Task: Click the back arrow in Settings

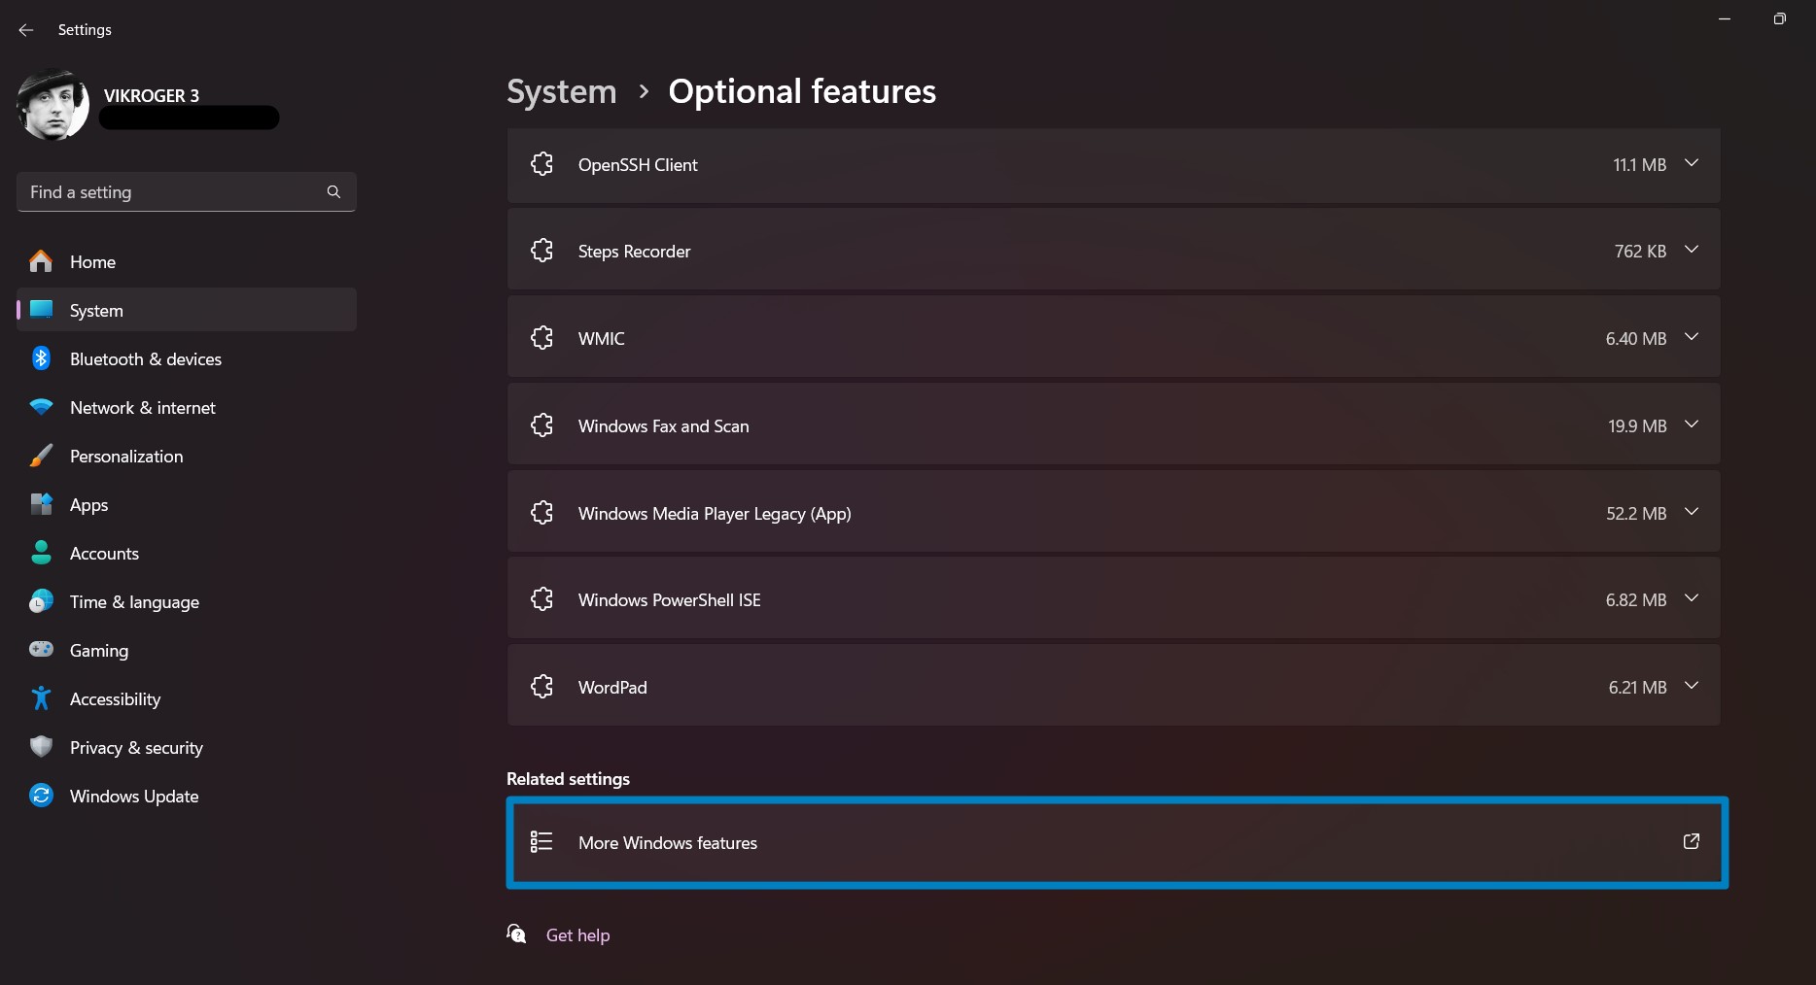Action: 26,30
